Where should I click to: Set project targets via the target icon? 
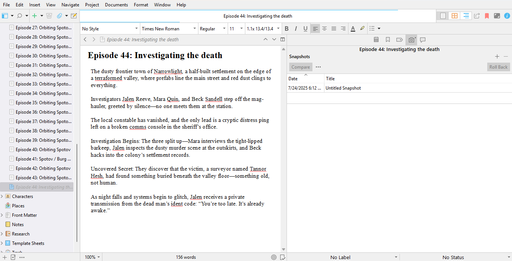coord(274,257)
